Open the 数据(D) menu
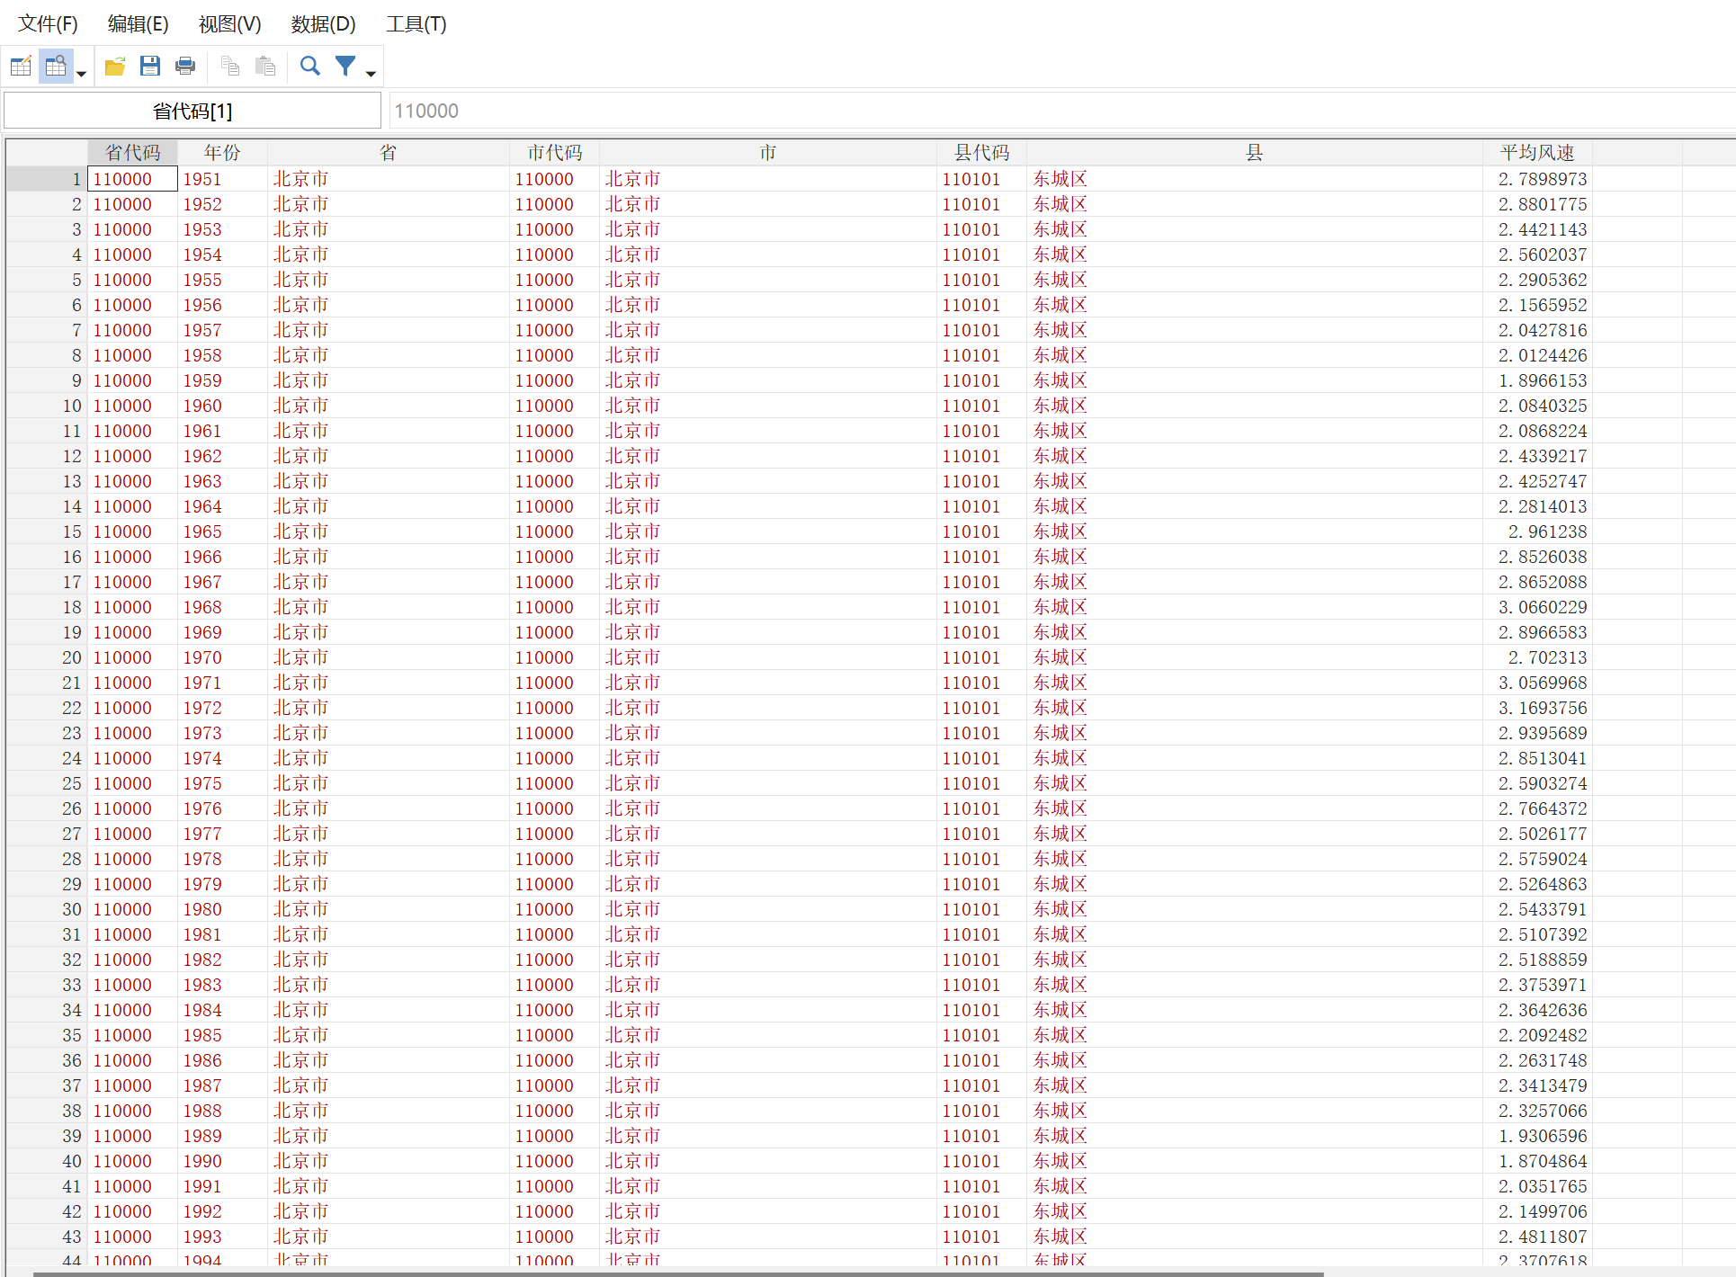The image size is (1736, 1277). [323, 24]
